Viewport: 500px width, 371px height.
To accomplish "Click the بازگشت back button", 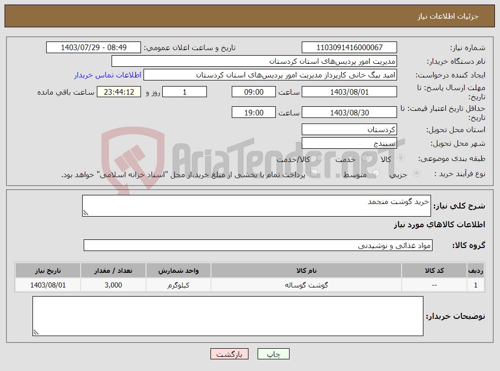I will 229,354.
